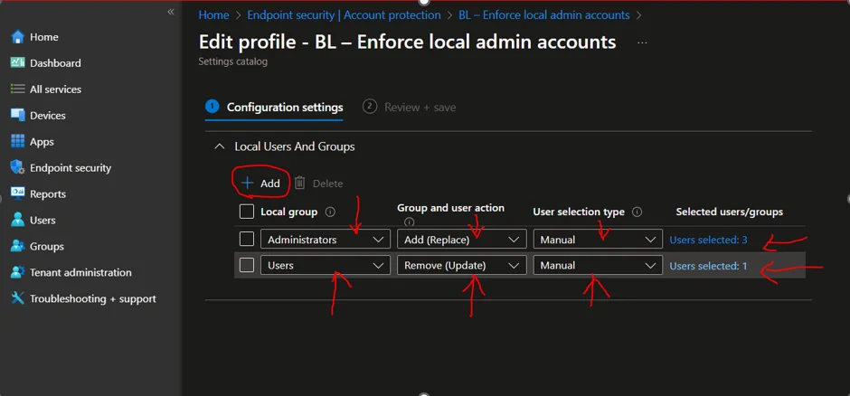Image resolution: width=850 pixels, height=396 pixels.
Task: Open the Apps grid icon
Action: pyautogui.click(x=17, y=142)
